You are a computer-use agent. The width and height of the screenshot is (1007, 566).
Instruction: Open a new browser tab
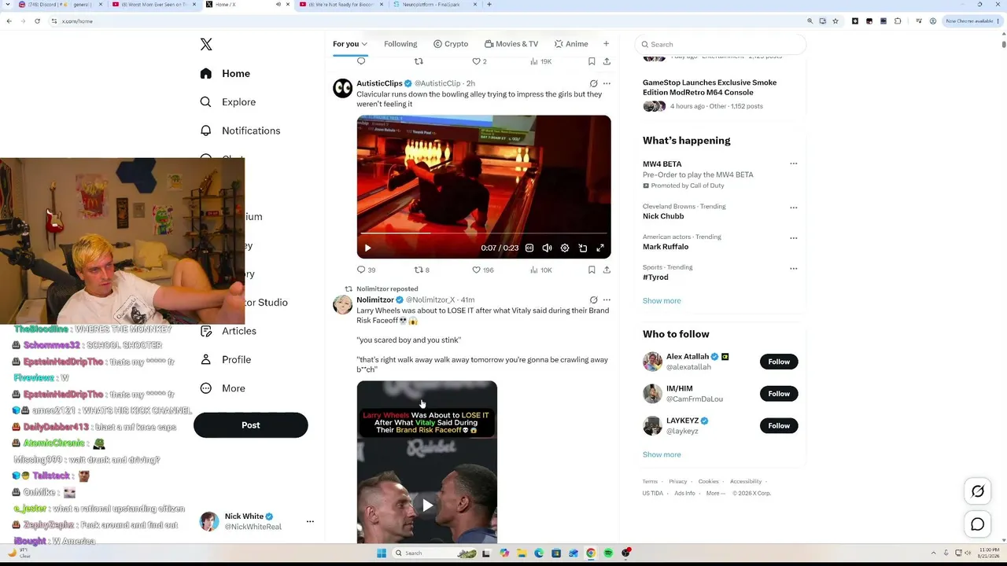coord(489,5)
